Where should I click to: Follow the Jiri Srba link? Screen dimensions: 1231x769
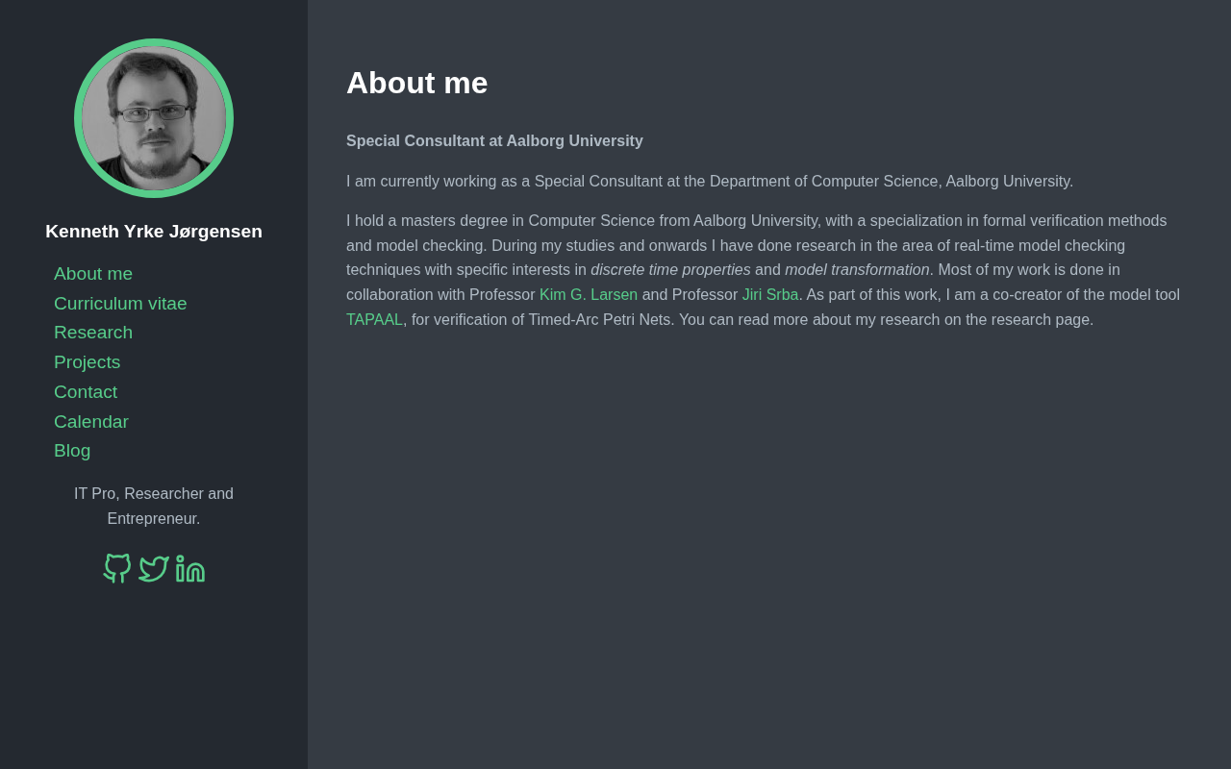[770, 295]
